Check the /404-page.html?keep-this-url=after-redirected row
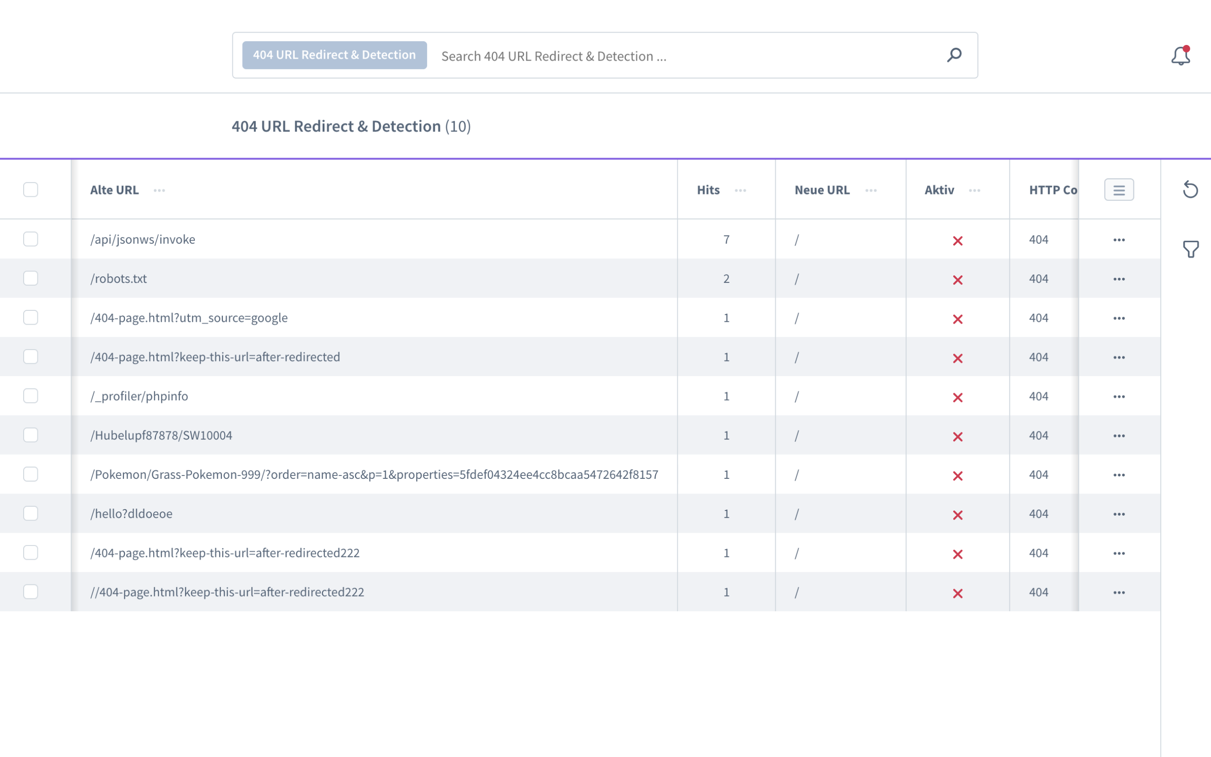Viewport: 1211px width, 757px height. click(31, 356)
